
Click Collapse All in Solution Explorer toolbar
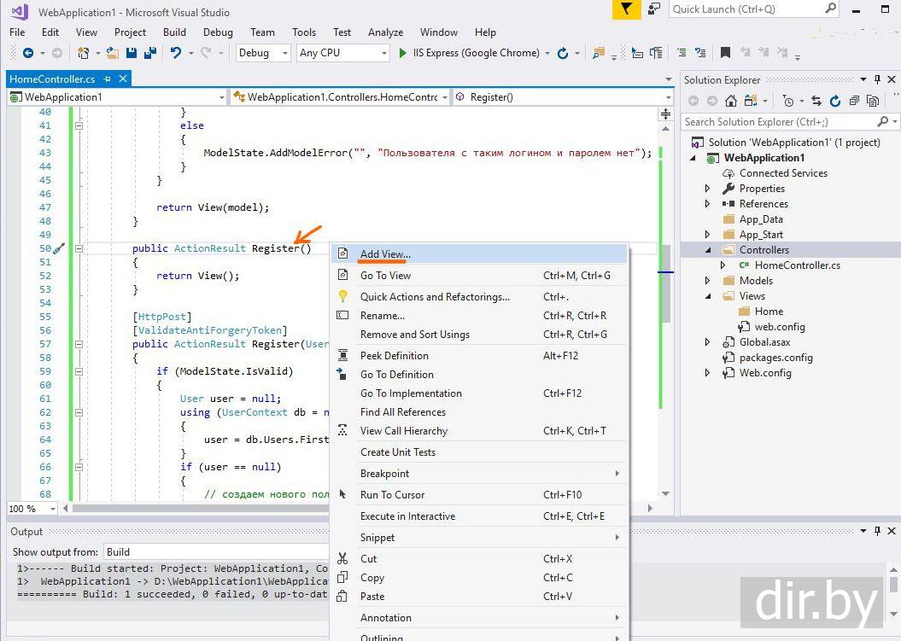pyautogui.click(x=852, y=101)
